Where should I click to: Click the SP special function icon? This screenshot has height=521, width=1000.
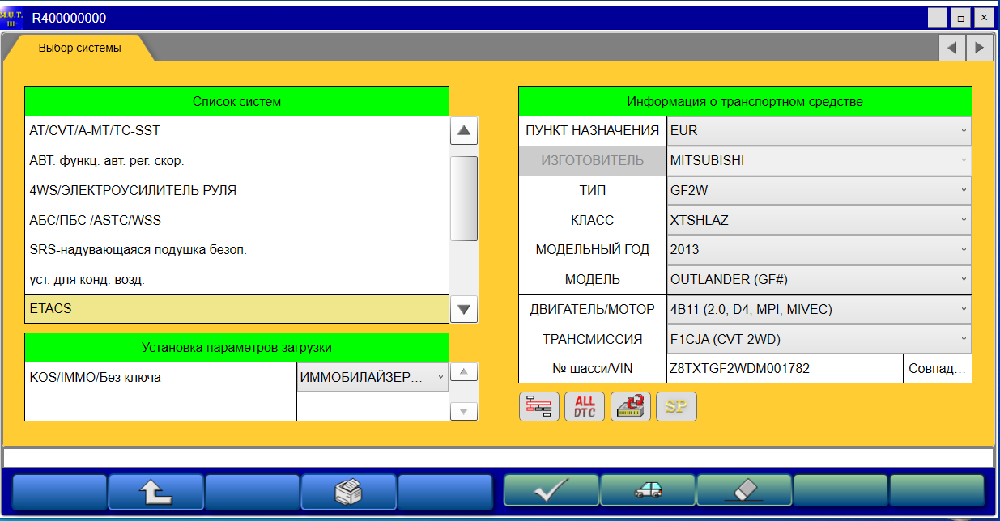click(x=676, y=406)
